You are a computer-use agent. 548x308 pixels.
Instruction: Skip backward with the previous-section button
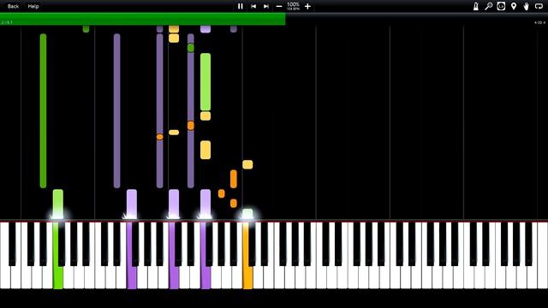tap(253, 6)
